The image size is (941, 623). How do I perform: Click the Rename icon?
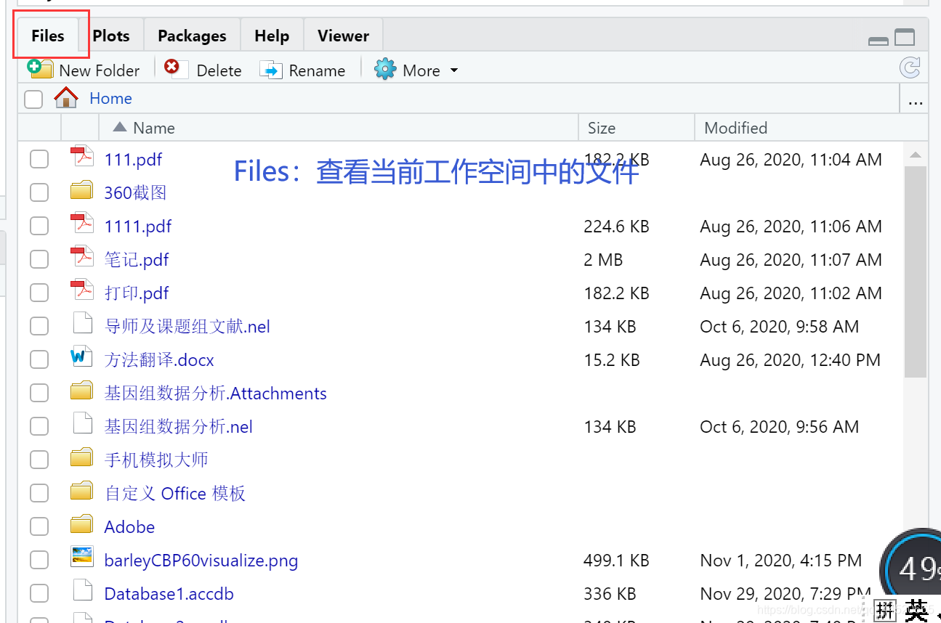point(271,70)
